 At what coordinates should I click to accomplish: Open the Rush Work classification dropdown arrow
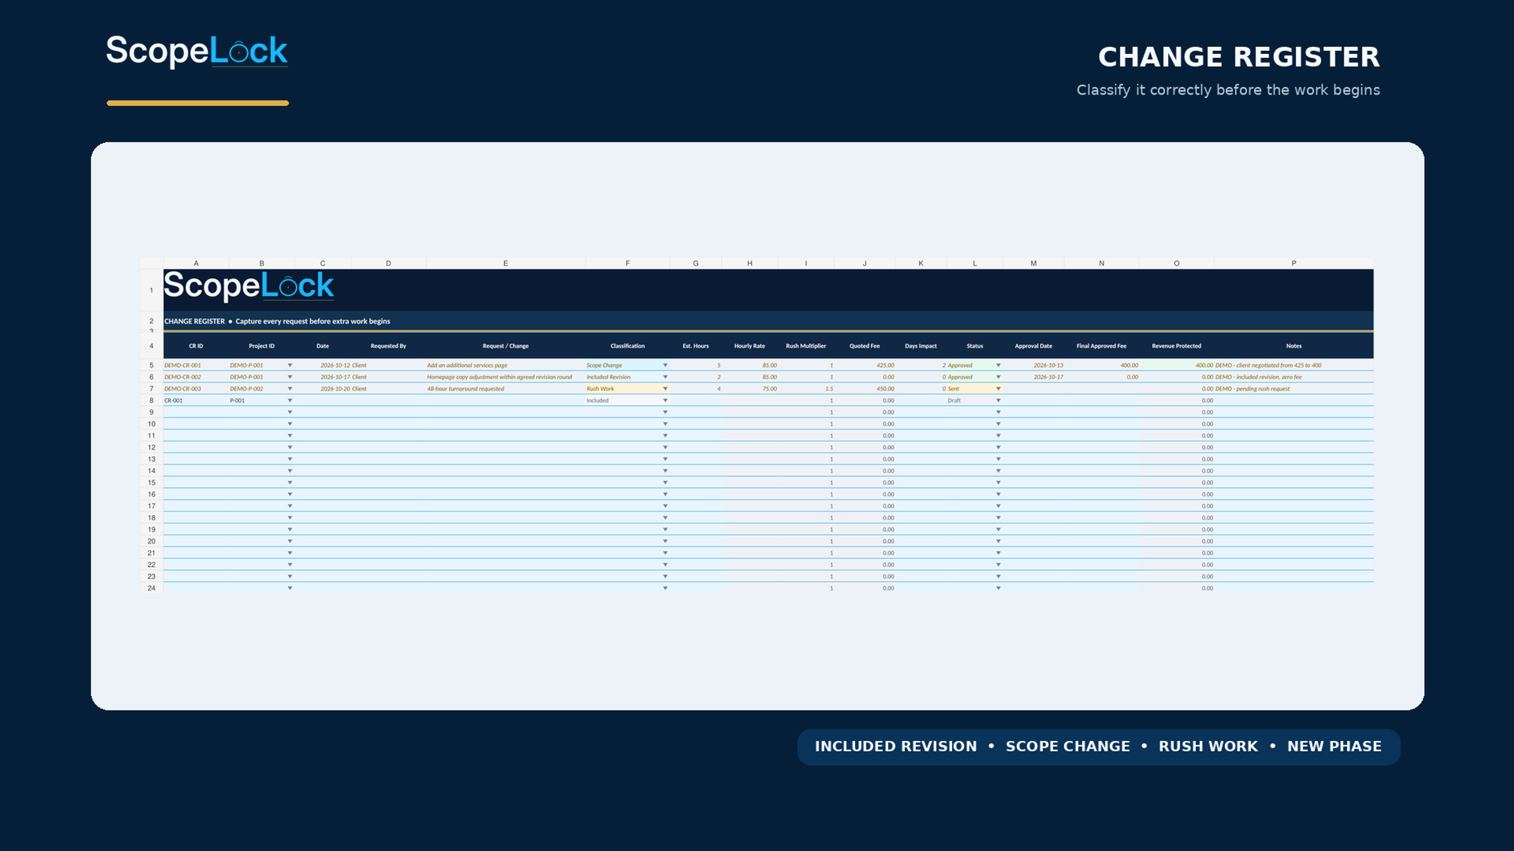pyautogui.click(x=665, y=389)
